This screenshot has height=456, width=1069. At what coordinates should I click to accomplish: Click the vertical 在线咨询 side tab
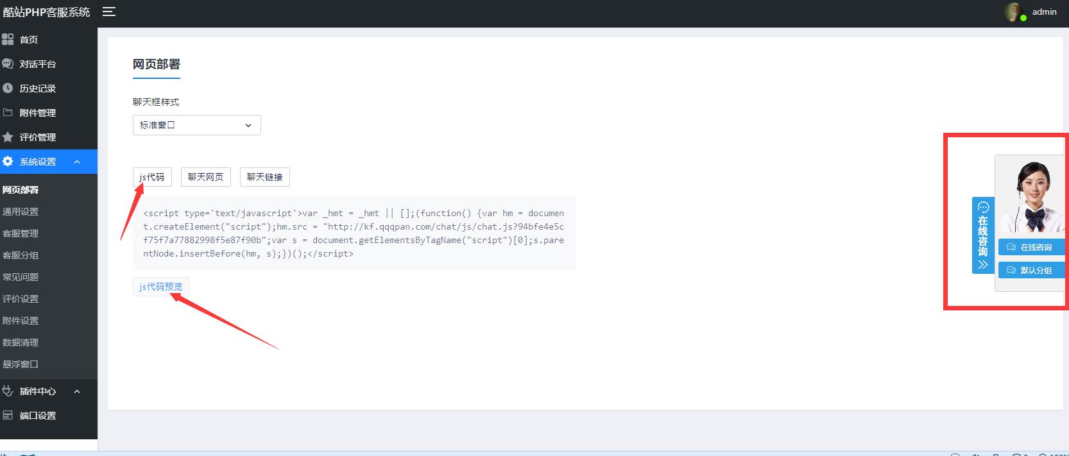pyautogui.click(x=982, y=235)
